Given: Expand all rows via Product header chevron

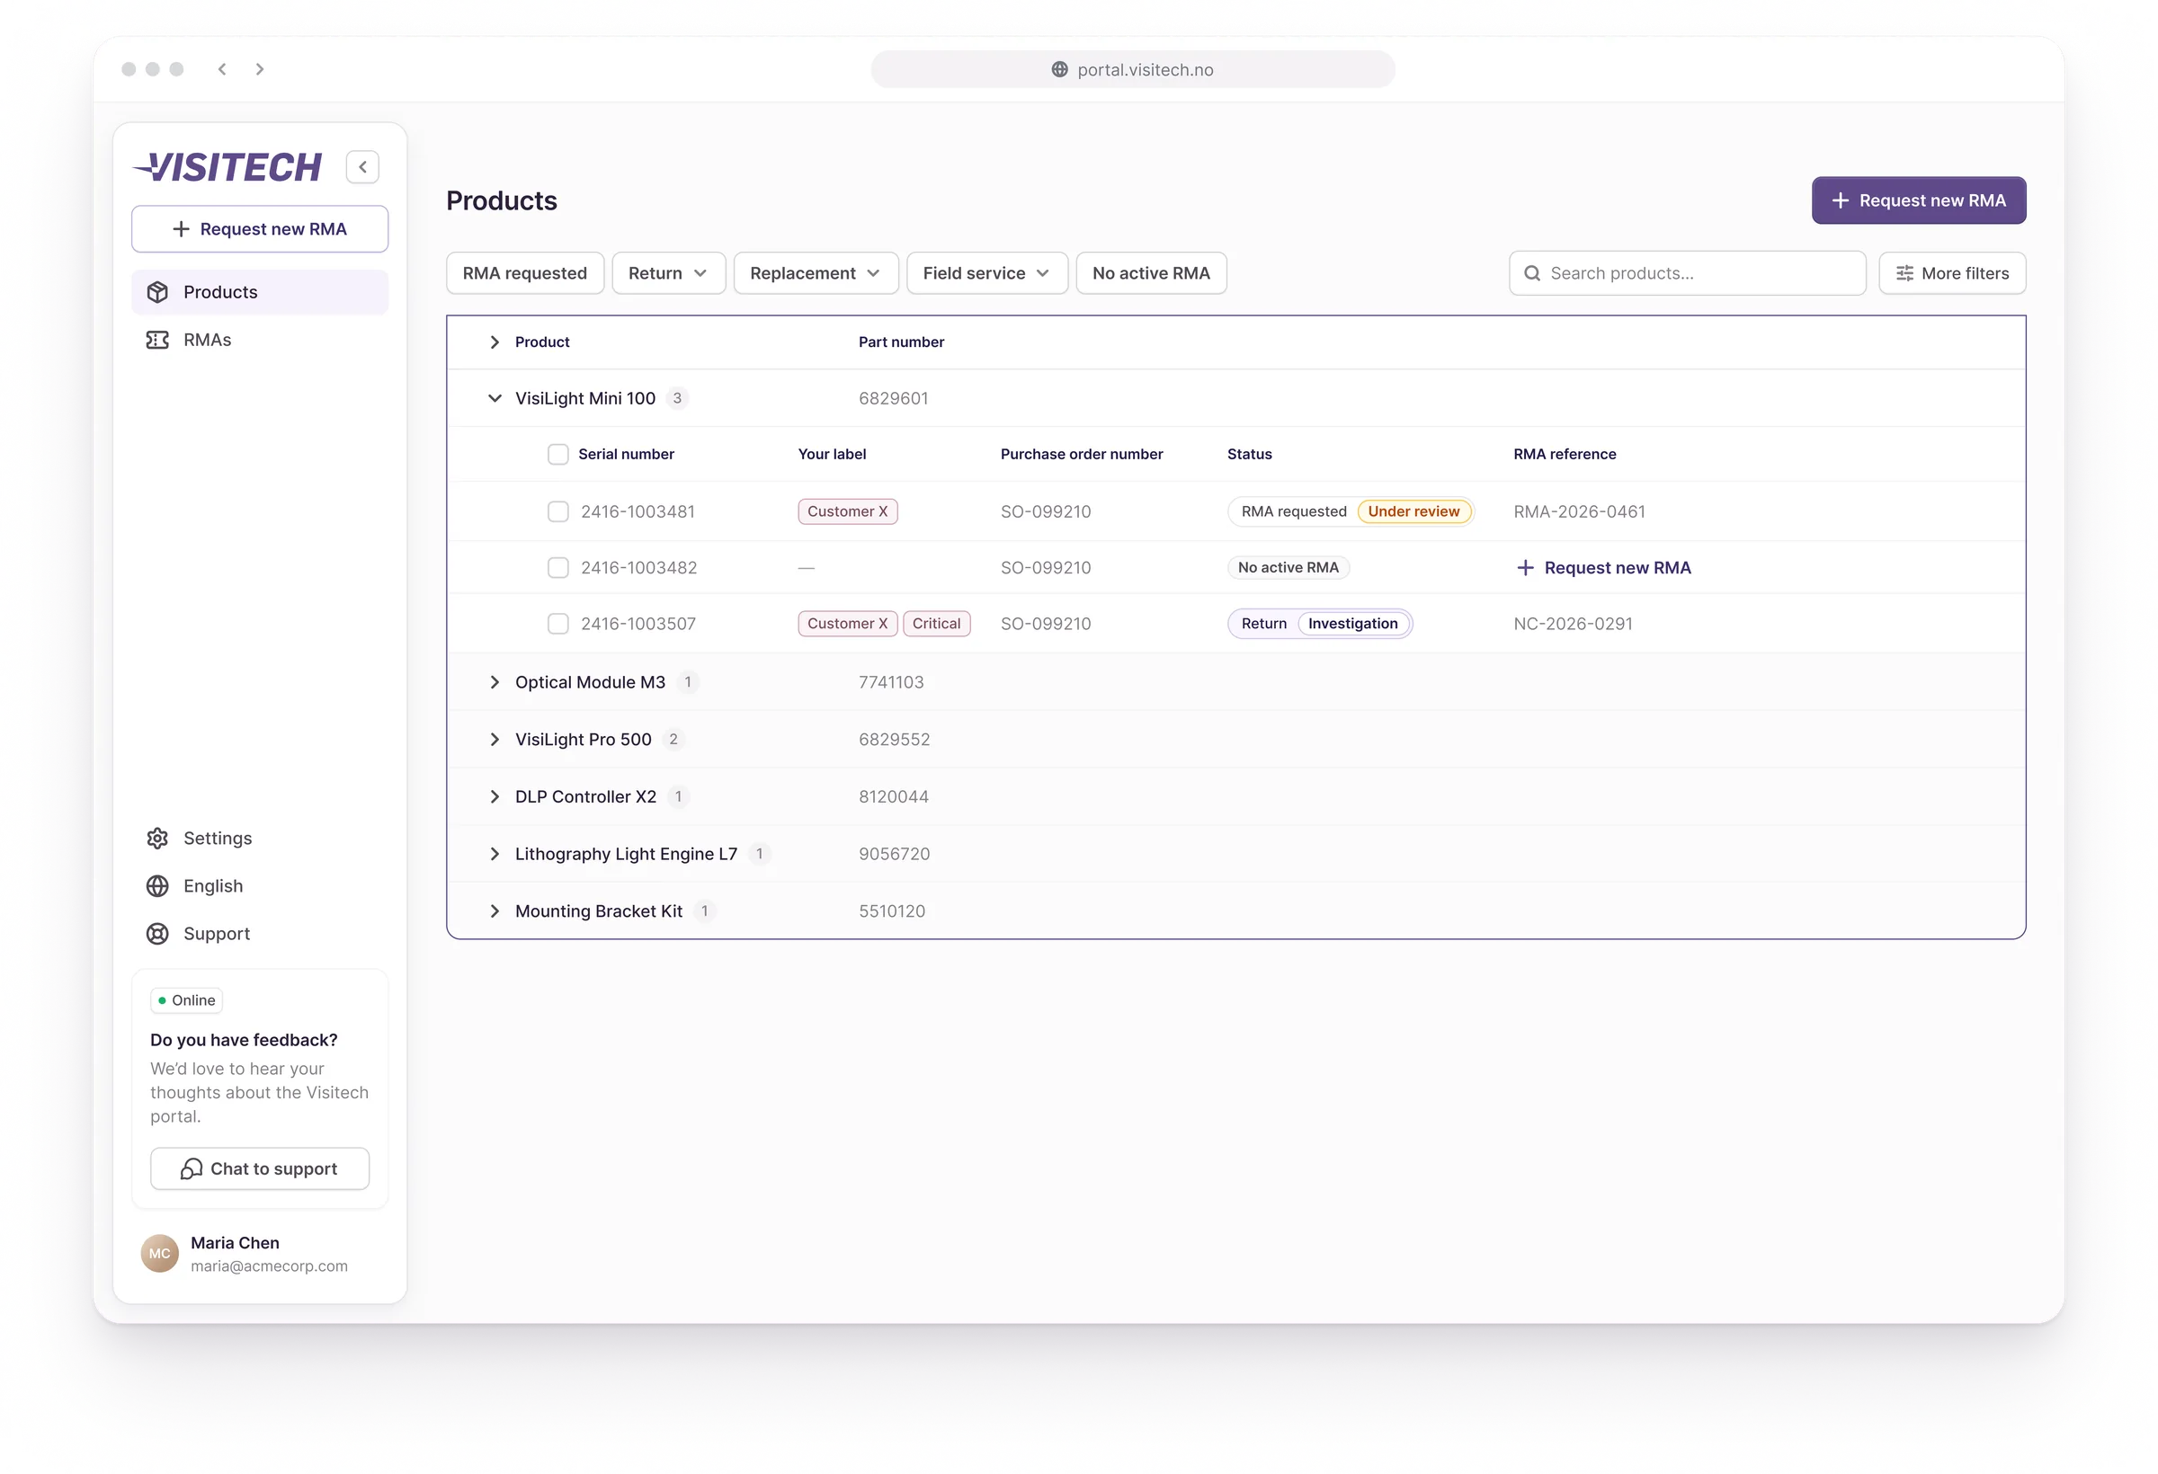Looking at the screenshot, I should point(495,342).
